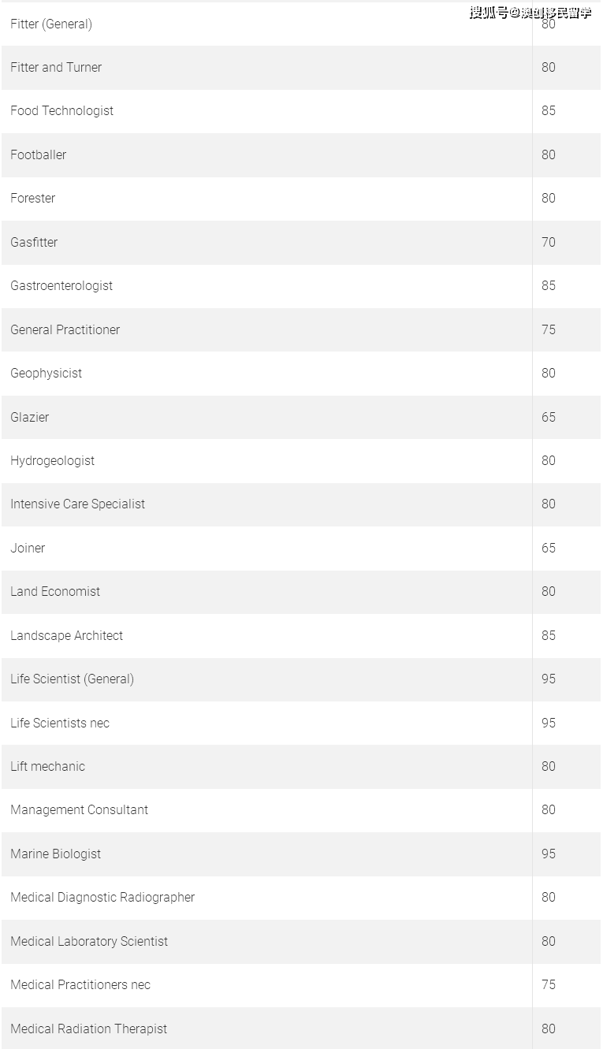The image size is (603, 1049).
Task: Click the Land Economist occupation
Action: (x=55, y=592)
